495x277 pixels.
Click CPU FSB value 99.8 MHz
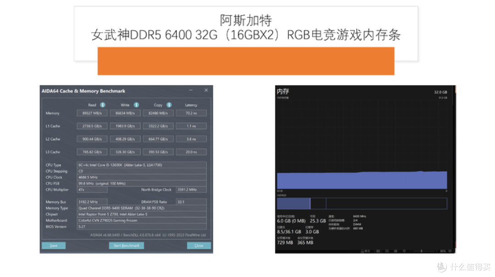(142, 183)
